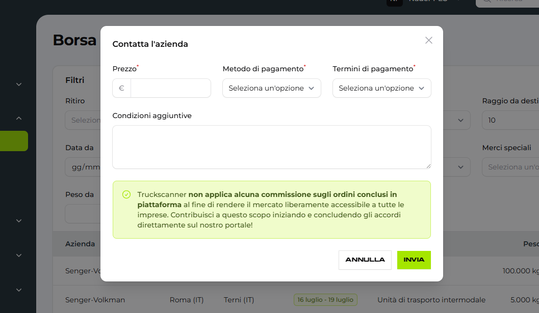This screenshot has width=539, height=313.
Task: Click the Prezzo euro amount field
Action: click(170, 88)
